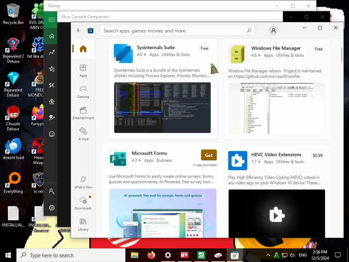Open the Mortgage calculator house icon in Money
349x262 pixels.
(x=52, y=101)
